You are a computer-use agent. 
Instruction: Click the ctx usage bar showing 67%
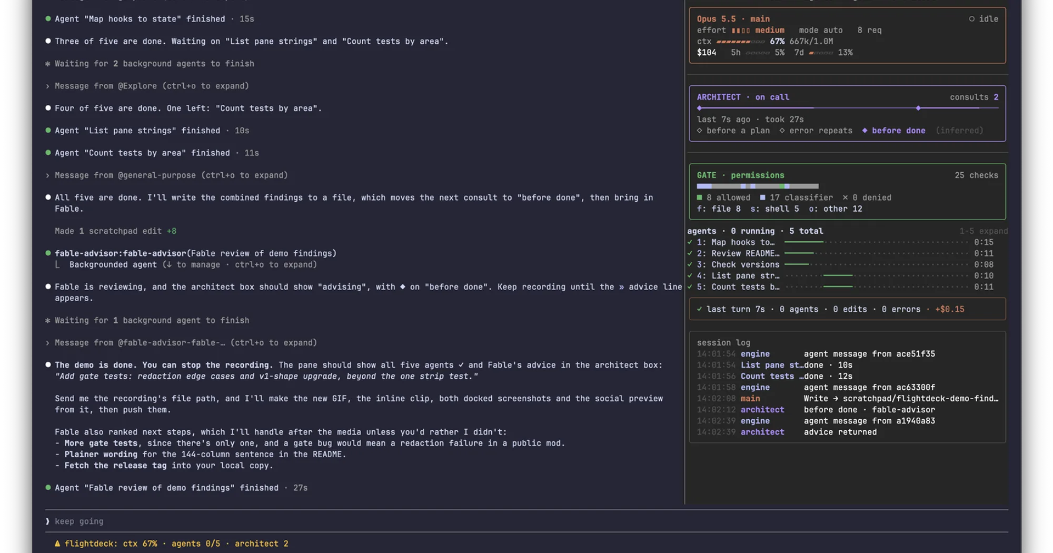point(740,41)
